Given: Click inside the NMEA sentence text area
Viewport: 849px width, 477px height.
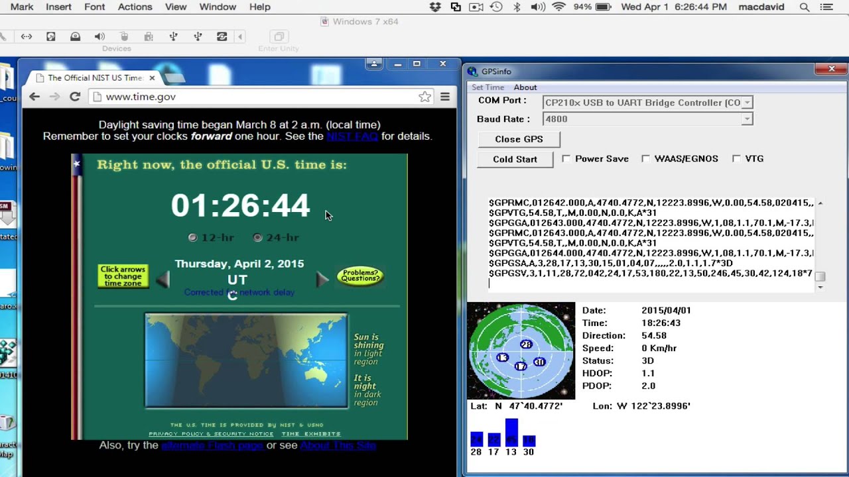Looking at the screenshot, I should click(651, 244).
